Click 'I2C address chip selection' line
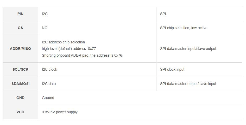The width and height of the screenshot is (246, 125). click(x=63, y=42)
